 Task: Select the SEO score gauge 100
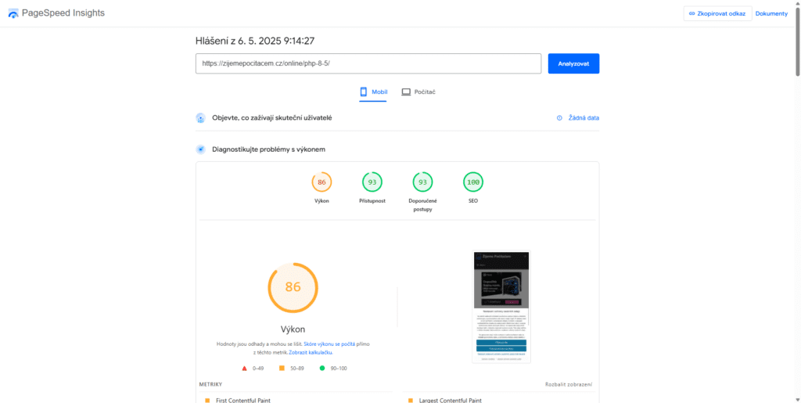(x=472, y=182)
